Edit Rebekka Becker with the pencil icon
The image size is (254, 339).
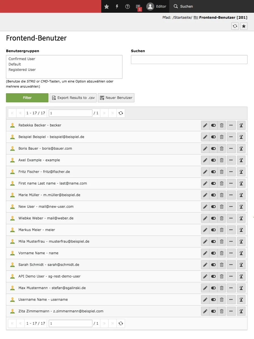click(x=205, y=125)
